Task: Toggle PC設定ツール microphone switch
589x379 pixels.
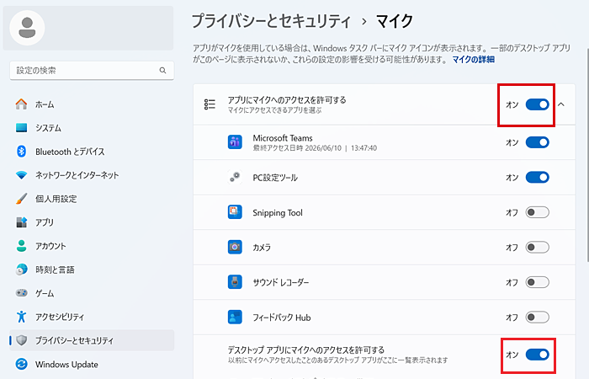Action: point(537,177)
